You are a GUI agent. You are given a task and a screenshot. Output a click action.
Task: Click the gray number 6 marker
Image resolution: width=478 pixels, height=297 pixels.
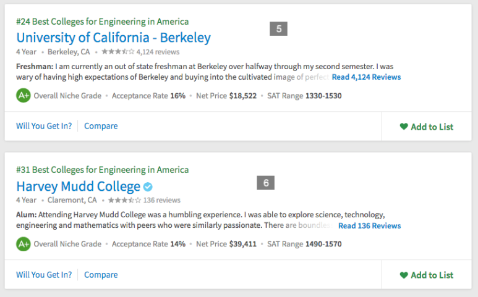click(266, 183)
